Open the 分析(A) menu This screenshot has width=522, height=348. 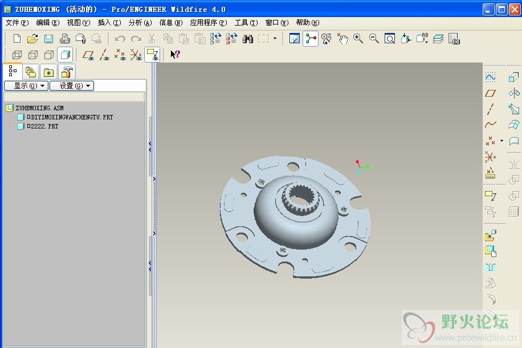(140, 23)
